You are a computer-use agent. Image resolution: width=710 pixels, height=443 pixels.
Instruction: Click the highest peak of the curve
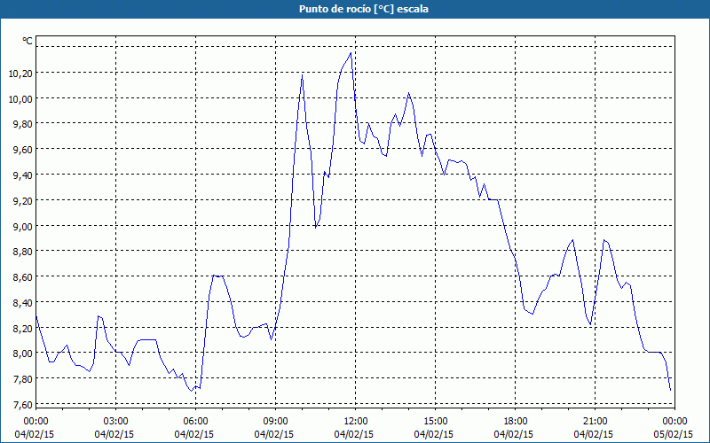point(351,53)
